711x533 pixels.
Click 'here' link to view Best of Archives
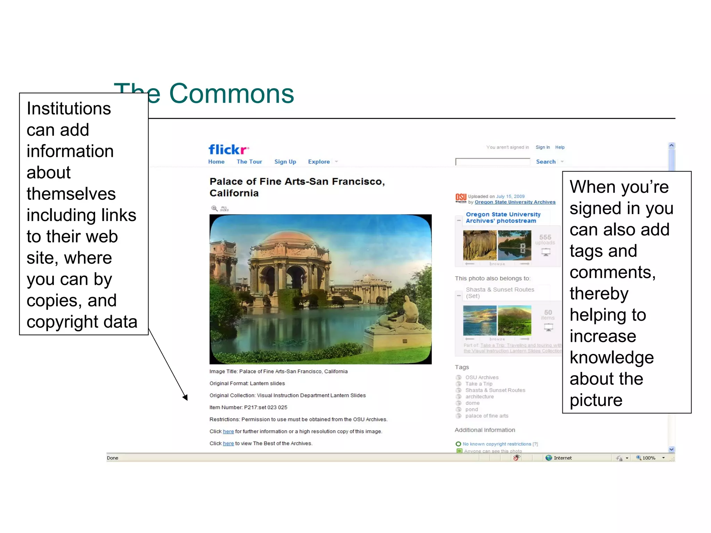coord(228,443)
